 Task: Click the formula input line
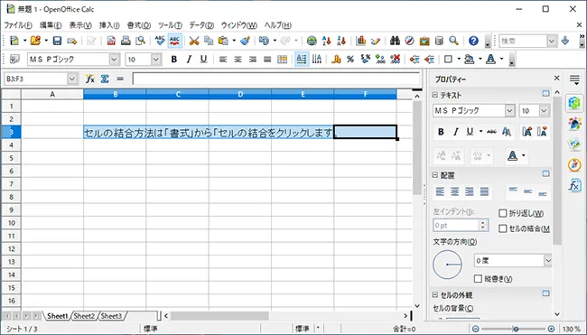pos(276,79)
